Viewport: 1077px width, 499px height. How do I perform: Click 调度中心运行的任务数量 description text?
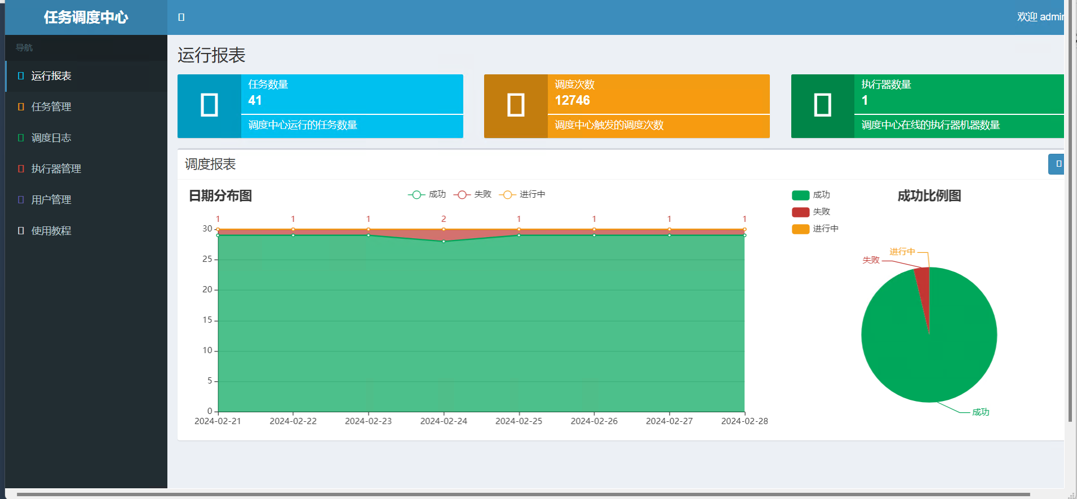click(x=303, y=125)
